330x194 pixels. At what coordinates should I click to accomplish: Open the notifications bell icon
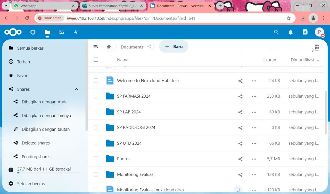tap(291, 32)
